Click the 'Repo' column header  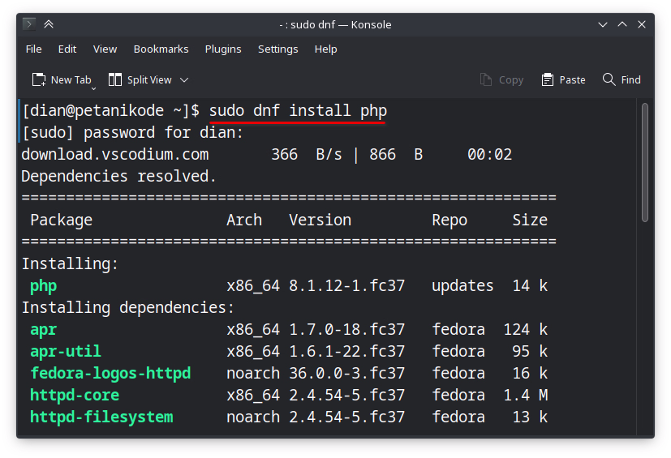click(449, 220)
